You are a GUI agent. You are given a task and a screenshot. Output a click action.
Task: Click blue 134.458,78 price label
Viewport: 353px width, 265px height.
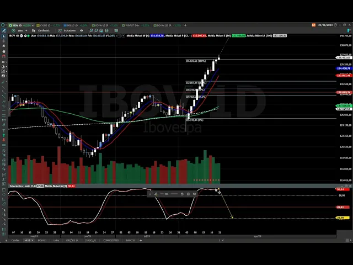344,68
